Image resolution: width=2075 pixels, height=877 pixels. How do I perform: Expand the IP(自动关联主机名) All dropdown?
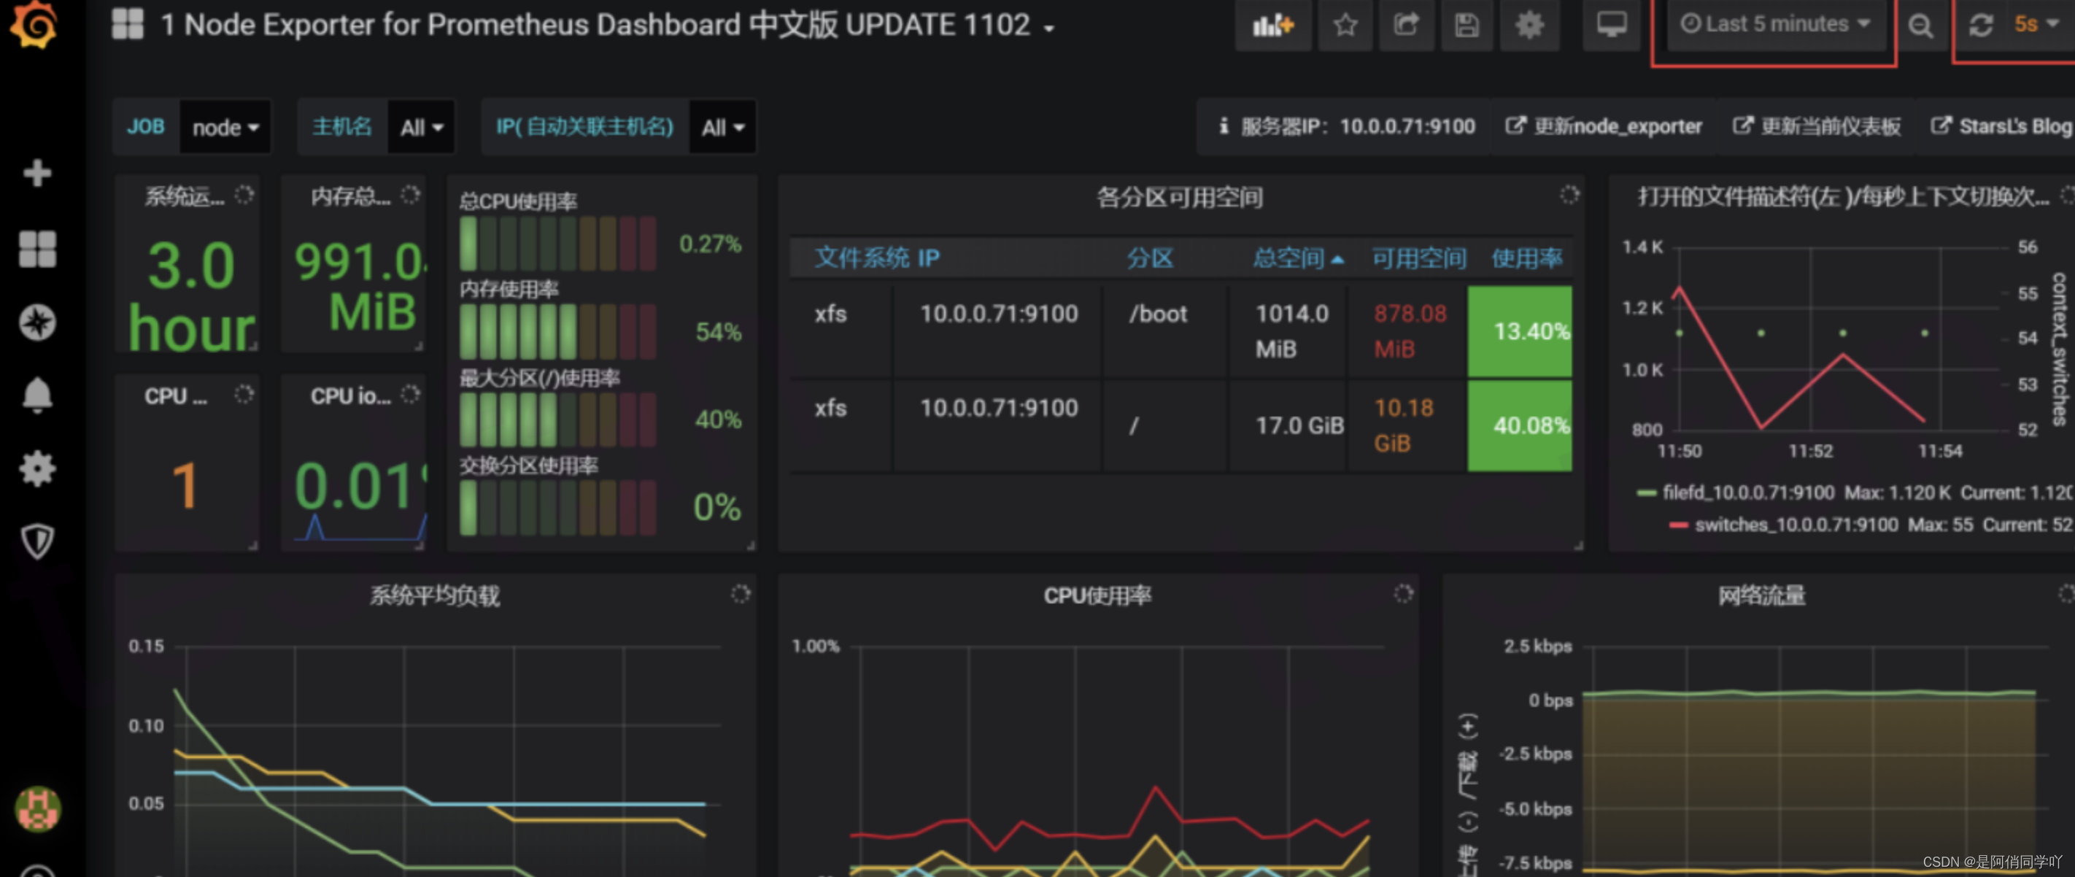[722, 127]
